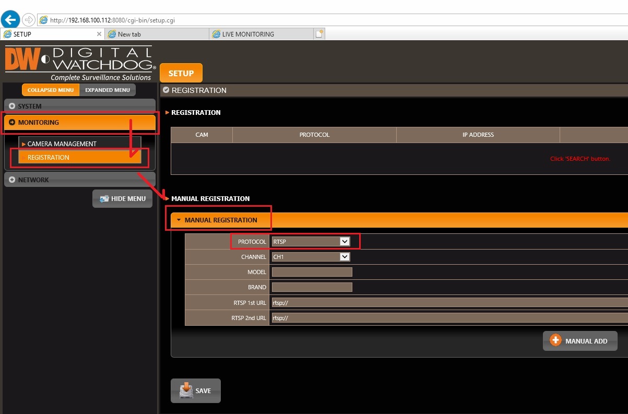Image resolution: width=628 pixels, height=414 pixels.
Task: Click the disk icon on the SAVE button
Action: click(187, 390)
